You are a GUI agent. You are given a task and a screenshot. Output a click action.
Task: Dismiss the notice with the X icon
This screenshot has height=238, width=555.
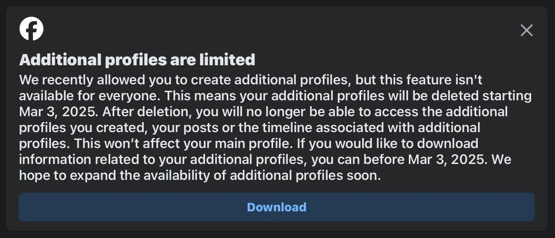tap(526, 30)
